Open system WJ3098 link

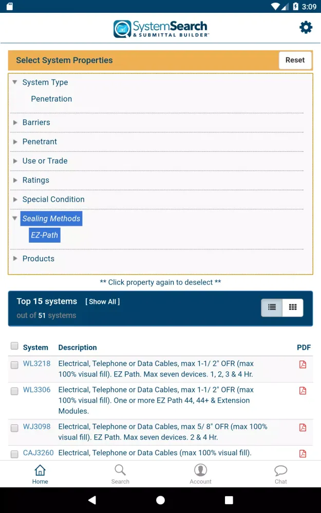(36, 427)
